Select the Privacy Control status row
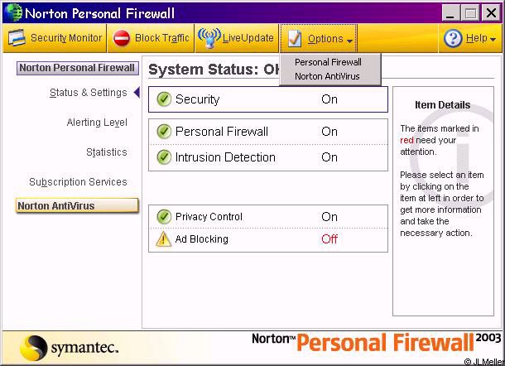 [267, 217]
